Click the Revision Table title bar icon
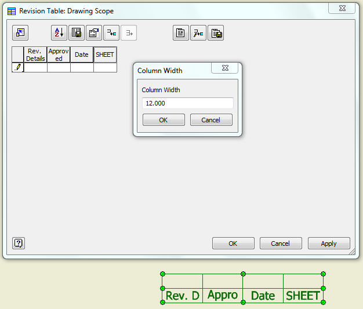363x309 pixels. pyautogui.click(x=12, y=11)
